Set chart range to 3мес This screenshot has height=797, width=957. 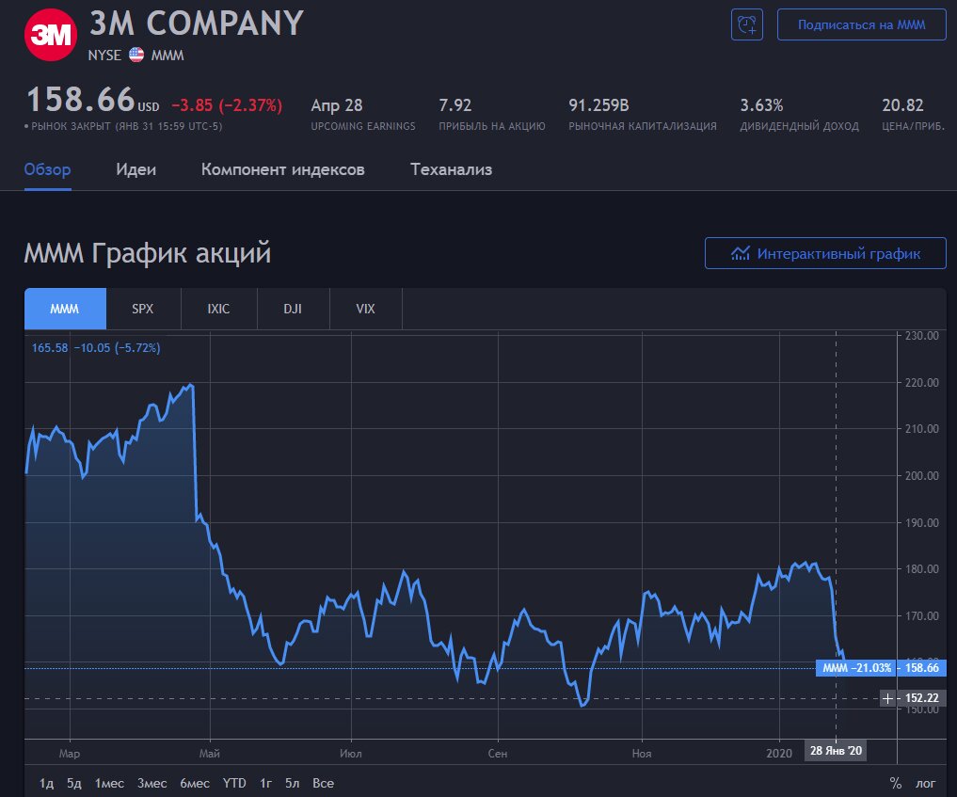(152, 783)
